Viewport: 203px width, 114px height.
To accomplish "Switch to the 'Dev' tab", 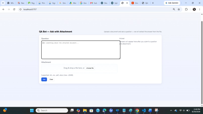I will (x=104, y=3).
